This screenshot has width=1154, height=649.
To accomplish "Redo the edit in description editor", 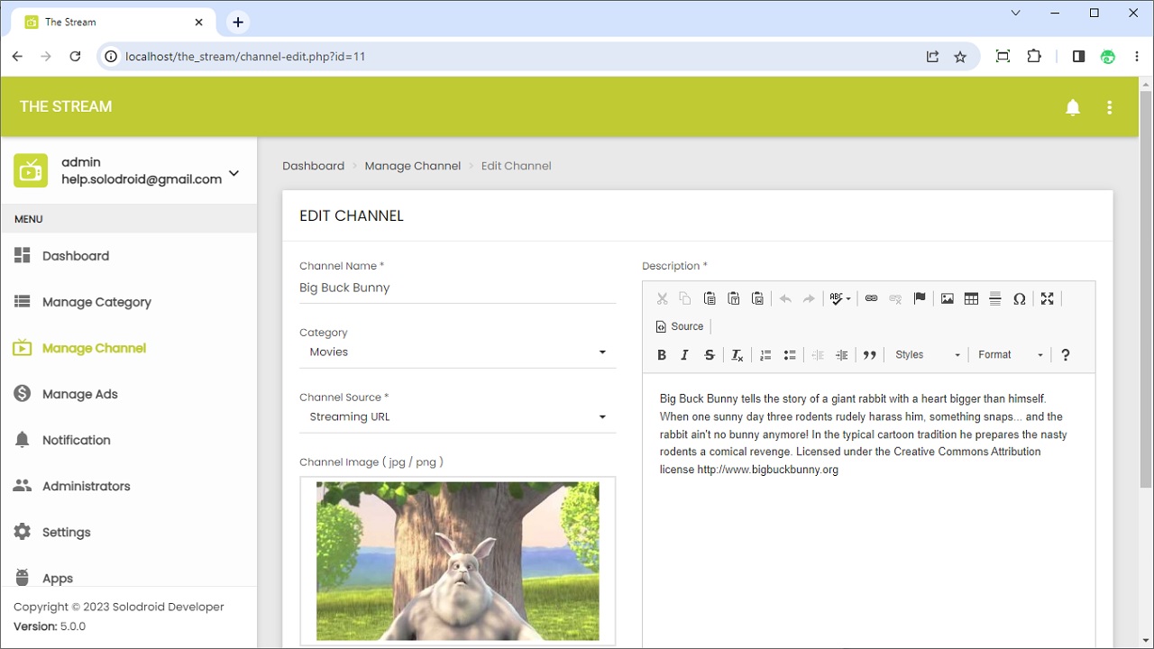I will (809, 299).
